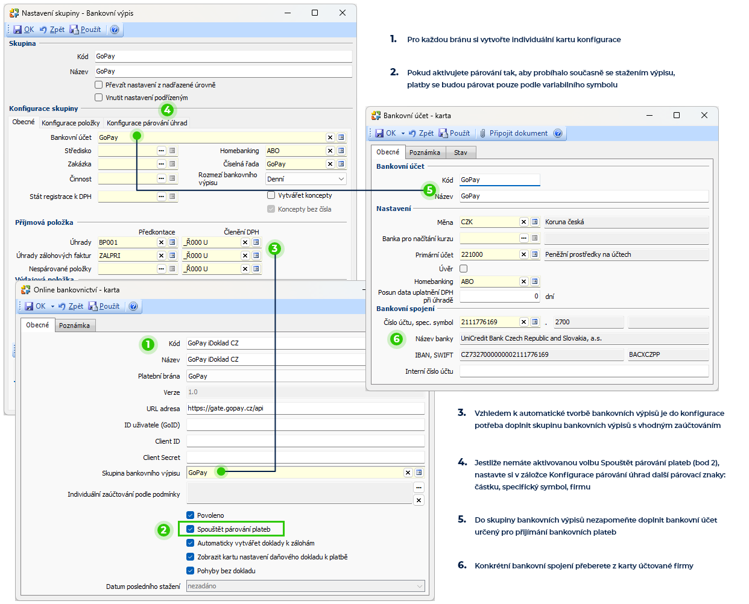
Task: Open help icon in Bankovní účet toolbar
Action: (x=558, y=133)
